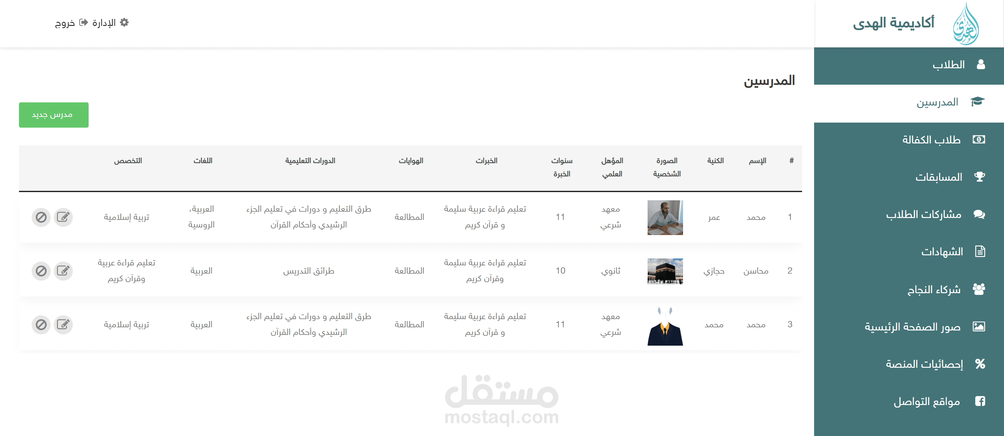1004x436 pixels.
Task: Click the block icon for teacher row 3
Action: [x=41, y=324]
